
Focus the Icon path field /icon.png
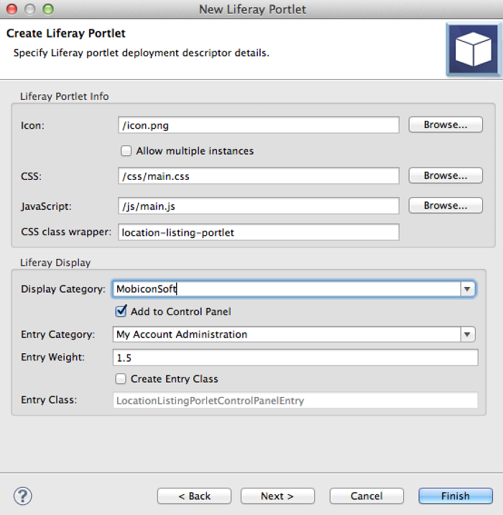click(259, 125)
